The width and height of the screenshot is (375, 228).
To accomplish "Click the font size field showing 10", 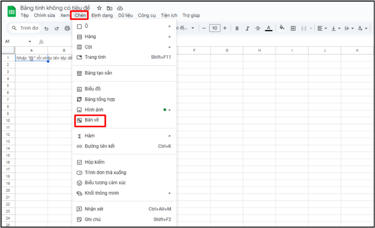I will point(214,29).
